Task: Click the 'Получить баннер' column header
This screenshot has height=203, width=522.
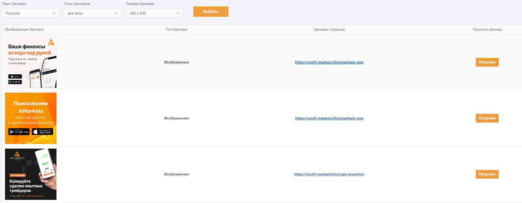Action: pos(487,29)
